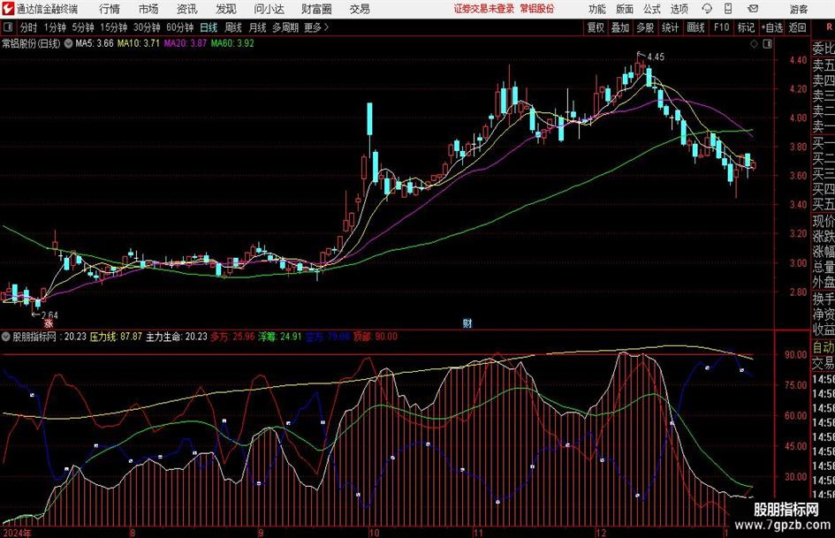Click the MA60: 3.92 indicator label

click(232, 43)
